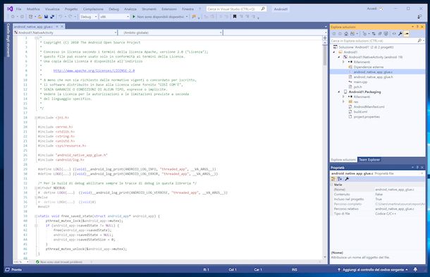Click the Accedi sign-in button
This screenshot has height=277, width=430.
[x=371, y=8]
